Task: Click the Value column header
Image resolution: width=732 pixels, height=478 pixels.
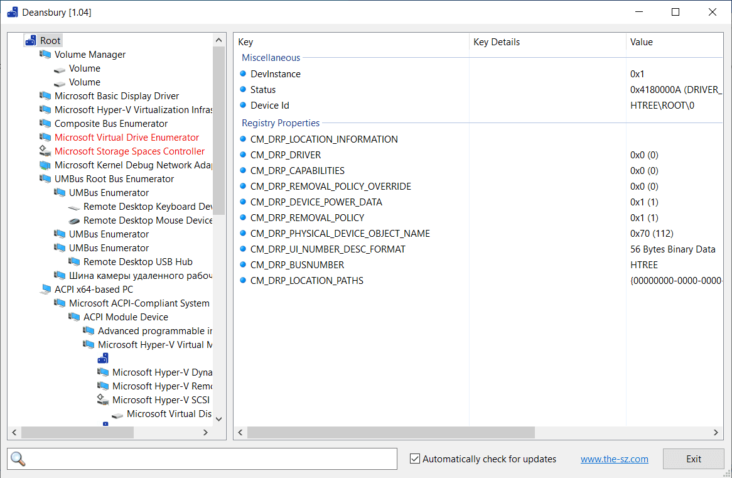Action: point(642,42)
